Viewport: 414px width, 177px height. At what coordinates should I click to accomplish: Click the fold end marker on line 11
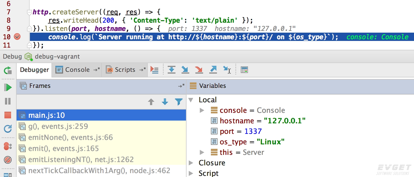point(29,45)
